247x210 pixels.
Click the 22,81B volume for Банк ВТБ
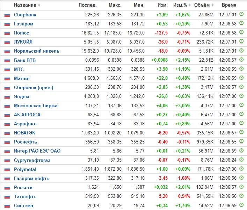click(206, 60)
